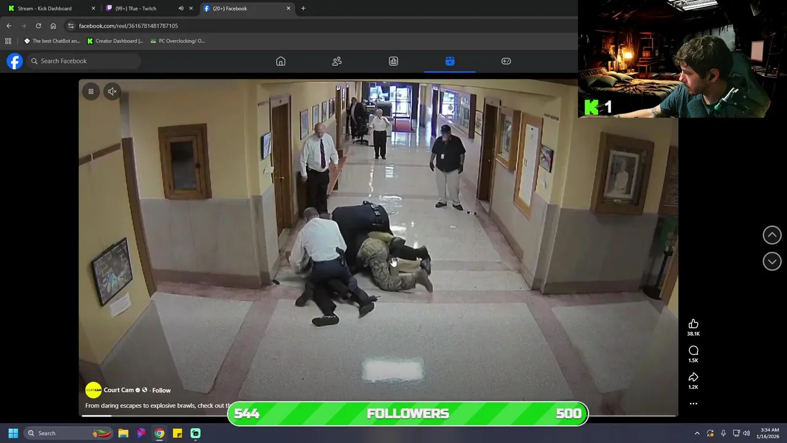Open the reel three-dot more menu
787x443 pixels.
tap(694, 404)
